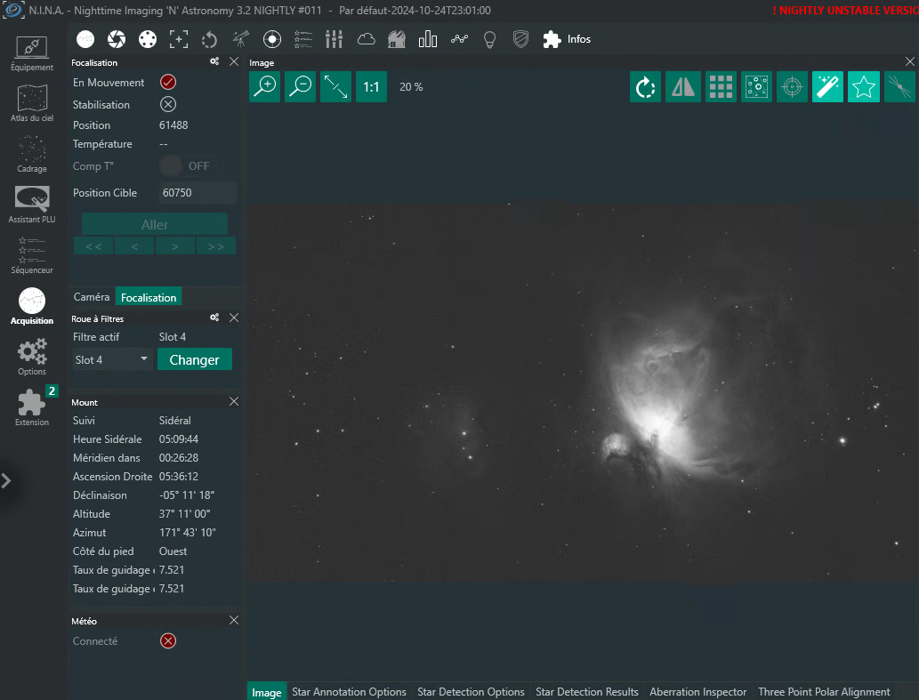The height and width of the screenshot is (700, 919).
Task: Toggle the focuser bracket panel icon
Action: coord(179,39)
